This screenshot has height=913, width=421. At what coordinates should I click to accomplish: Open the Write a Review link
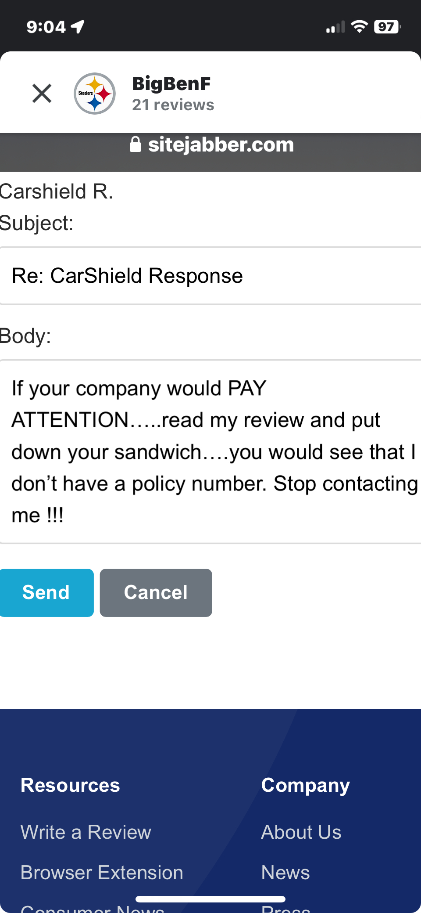(86, 831)
